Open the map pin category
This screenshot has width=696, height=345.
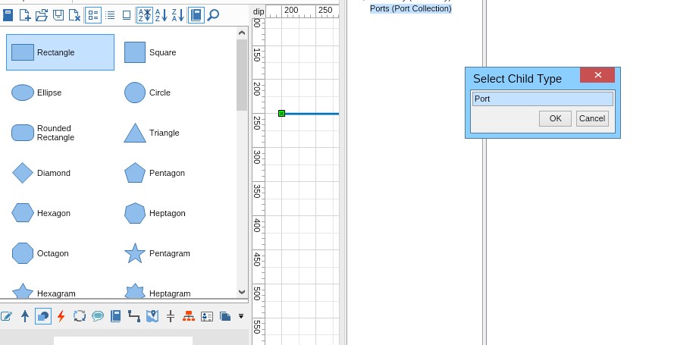point(152,316)
